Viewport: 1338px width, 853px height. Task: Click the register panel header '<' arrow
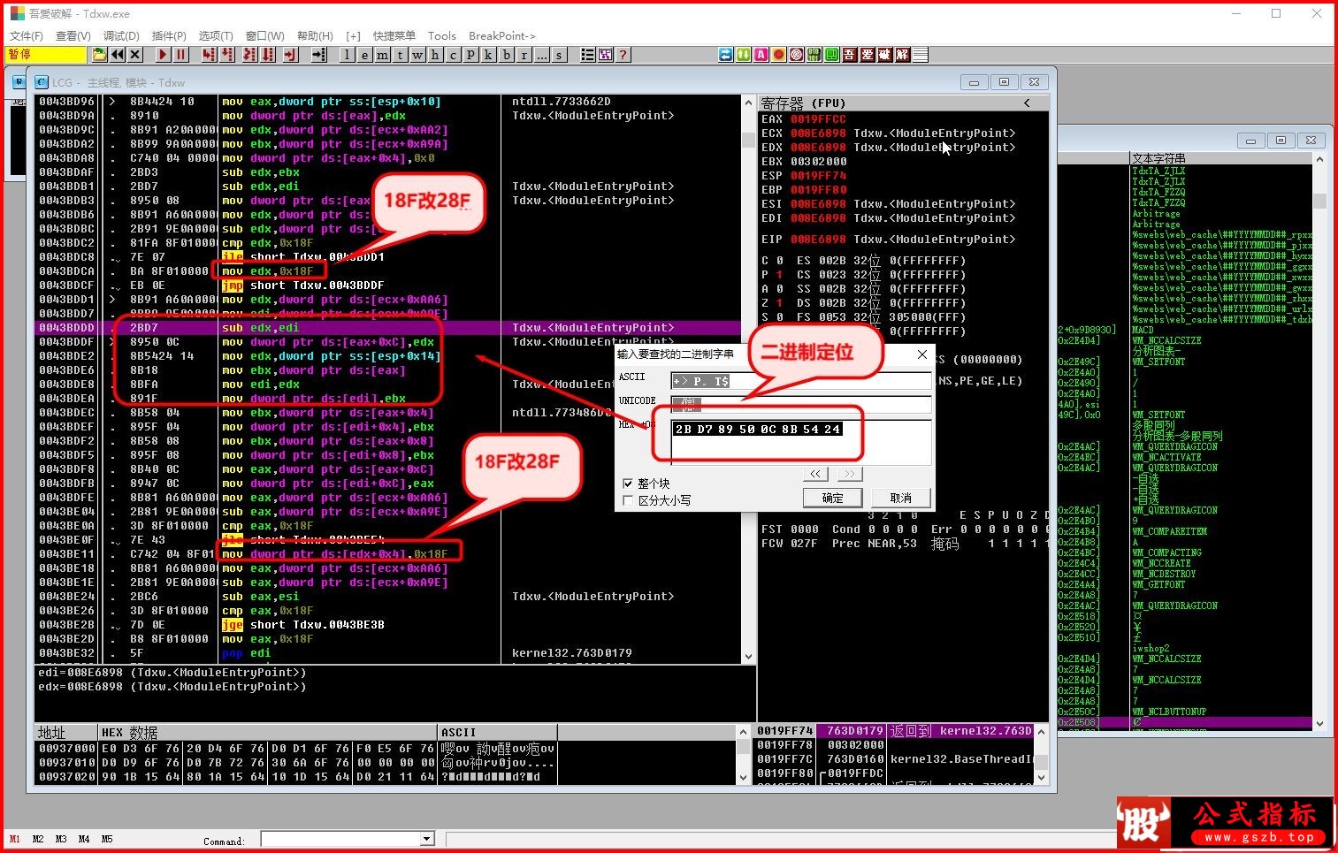point(1027,103)
